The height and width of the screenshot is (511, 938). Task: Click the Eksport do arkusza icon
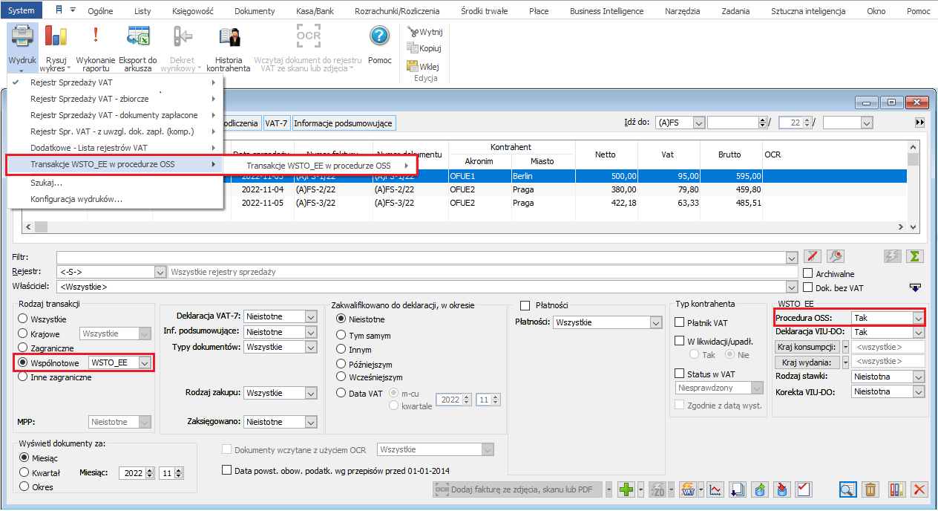(137, 37)
